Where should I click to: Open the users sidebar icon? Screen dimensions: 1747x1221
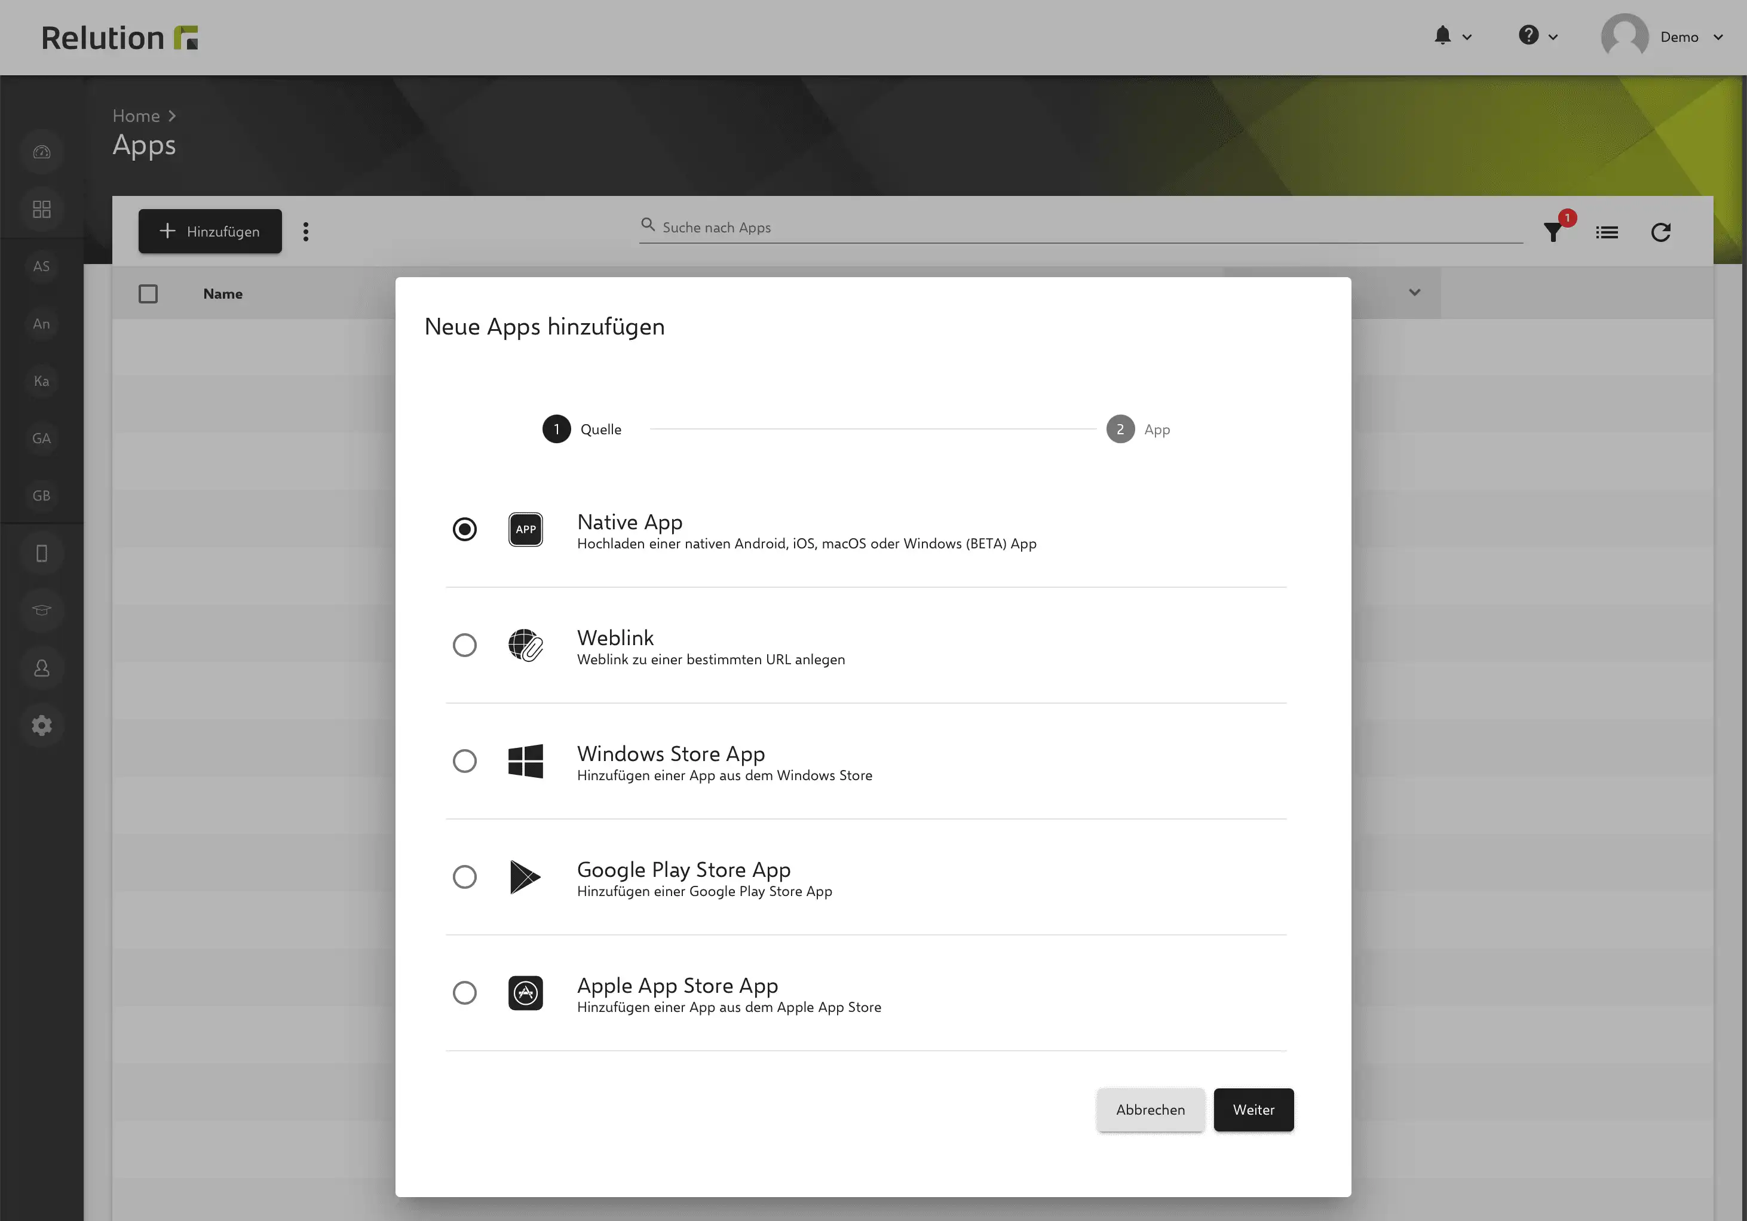click(42, 668)
